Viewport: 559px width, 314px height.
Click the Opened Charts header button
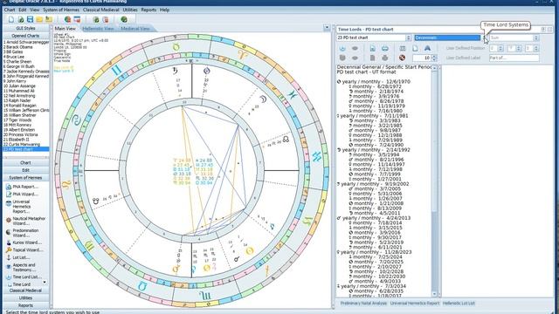click(25, 36)
